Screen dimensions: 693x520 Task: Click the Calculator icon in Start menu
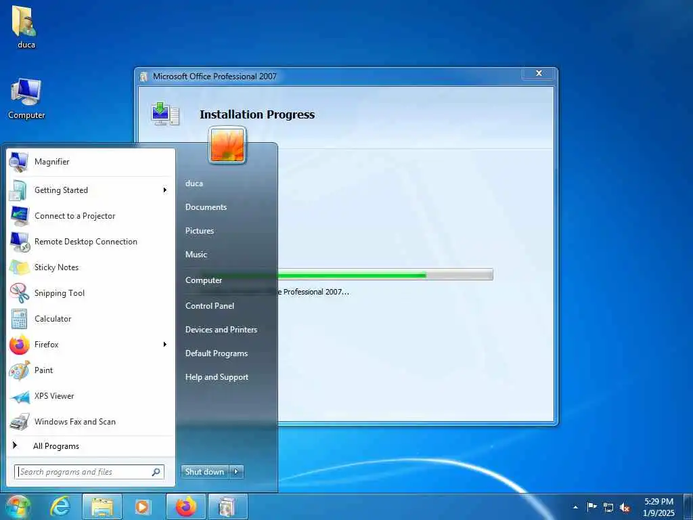click(19, 319)
